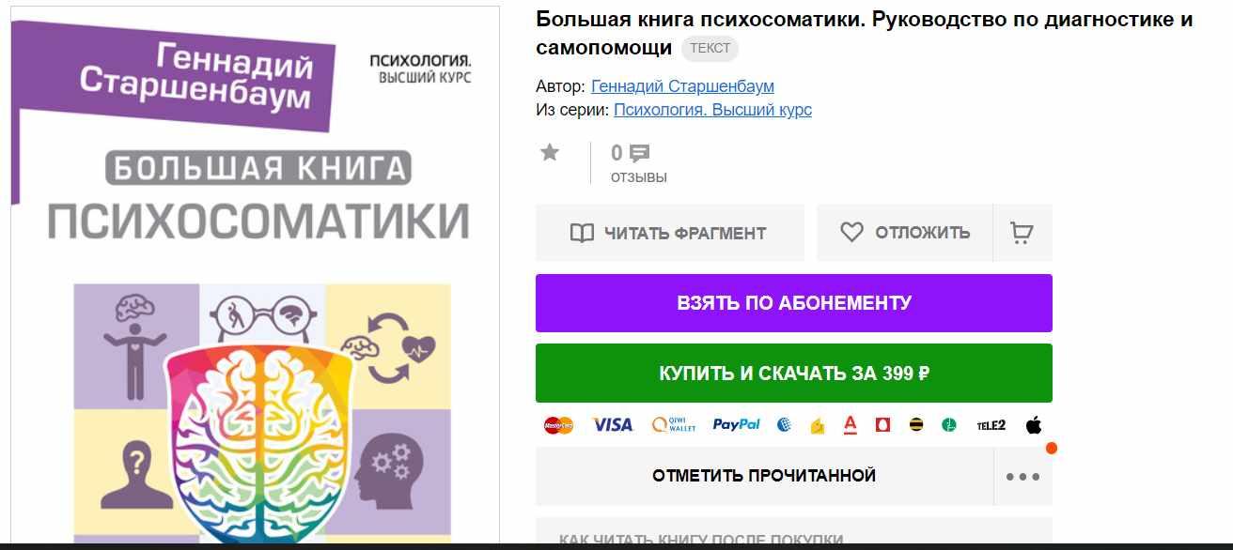Click ВЗЯТЬ ПО АБОНЕМЕНТУ button
This screenshot has width=1233, height=550.
pyautogui.click(x=794, y=303)
